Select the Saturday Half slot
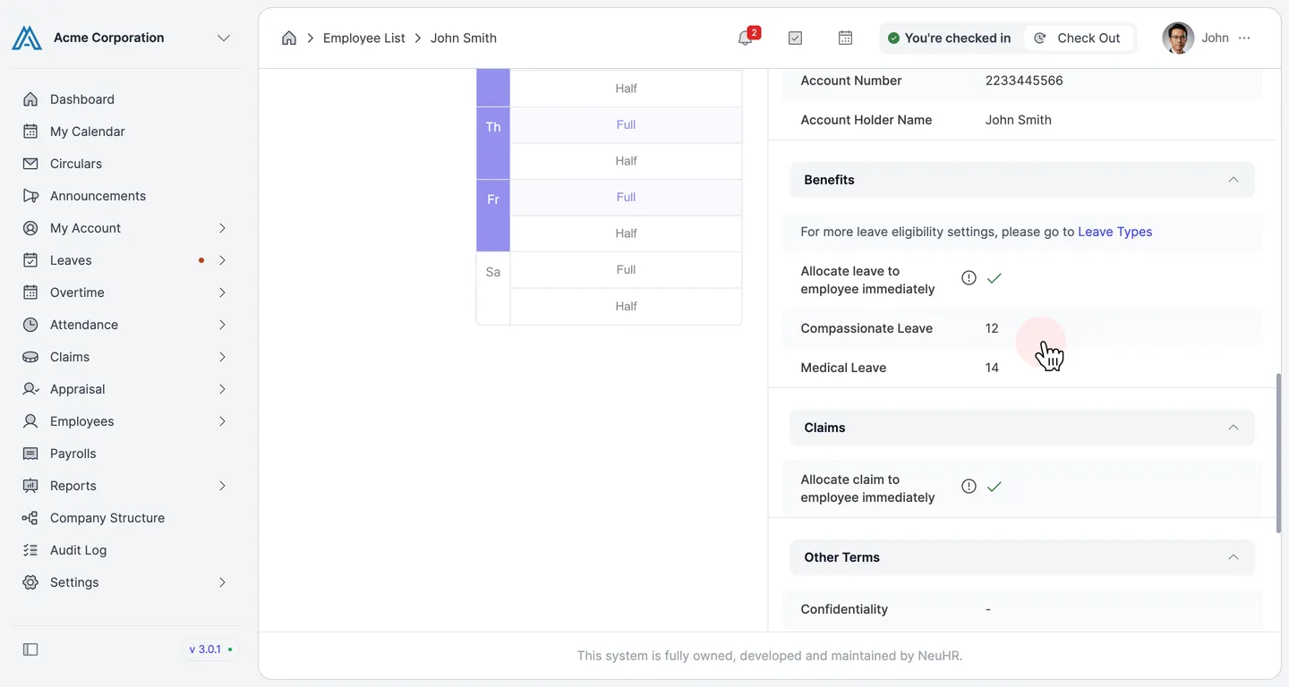Screen dimensions: 1289x687 [626, 307]
